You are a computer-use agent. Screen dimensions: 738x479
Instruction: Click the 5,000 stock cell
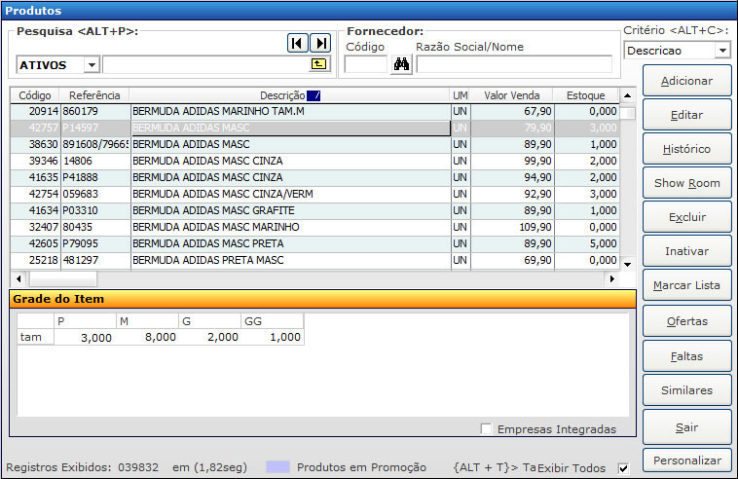(x=586, y=243)
